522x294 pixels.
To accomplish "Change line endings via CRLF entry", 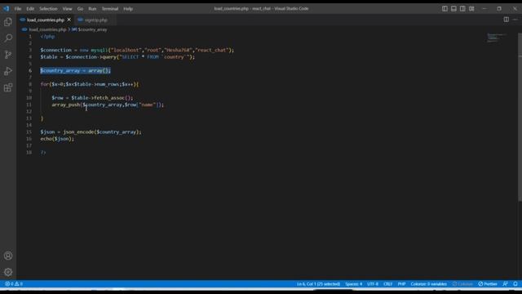I will pyautogui.click(x=388, y=284).
